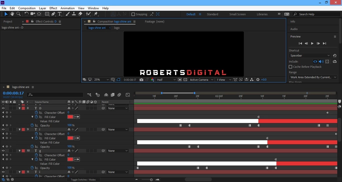Select the Pan Behind anchor point tool
Image resolution: width=342 pixels, height=182 pixels.
39,14
